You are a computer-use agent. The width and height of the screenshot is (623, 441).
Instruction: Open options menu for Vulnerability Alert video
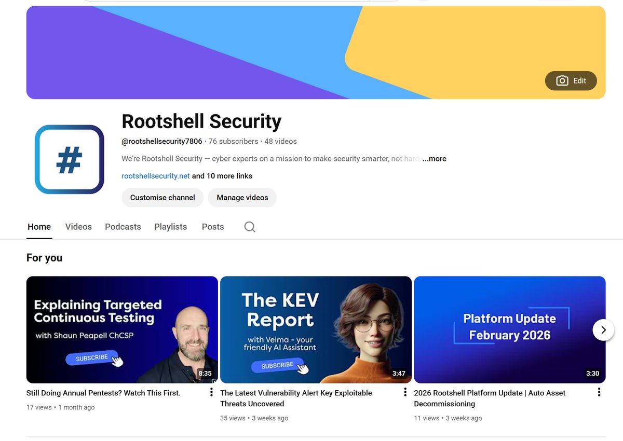405,392
